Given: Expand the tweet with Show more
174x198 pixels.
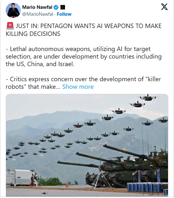Looking at the screenshot, I should 78,87.
